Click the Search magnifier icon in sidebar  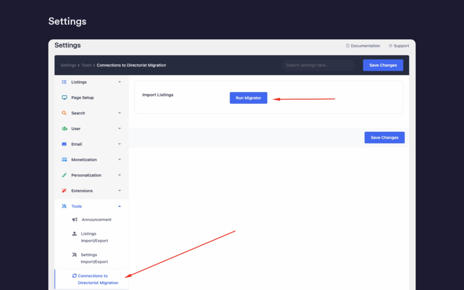pyautogui.click(x=64, y=113)
